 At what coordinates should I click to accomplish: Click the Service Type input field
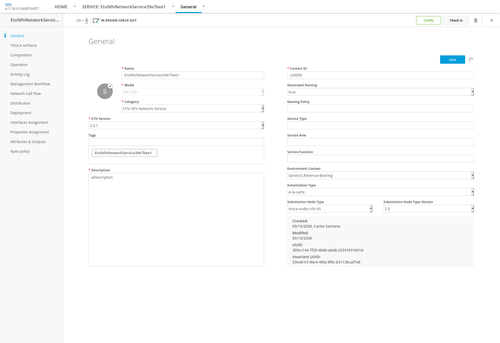click(380, 125)
